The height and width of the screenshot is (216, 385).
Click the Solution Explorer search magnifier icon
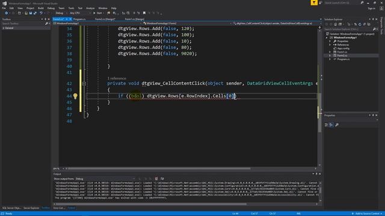click(x=374, y=29)
